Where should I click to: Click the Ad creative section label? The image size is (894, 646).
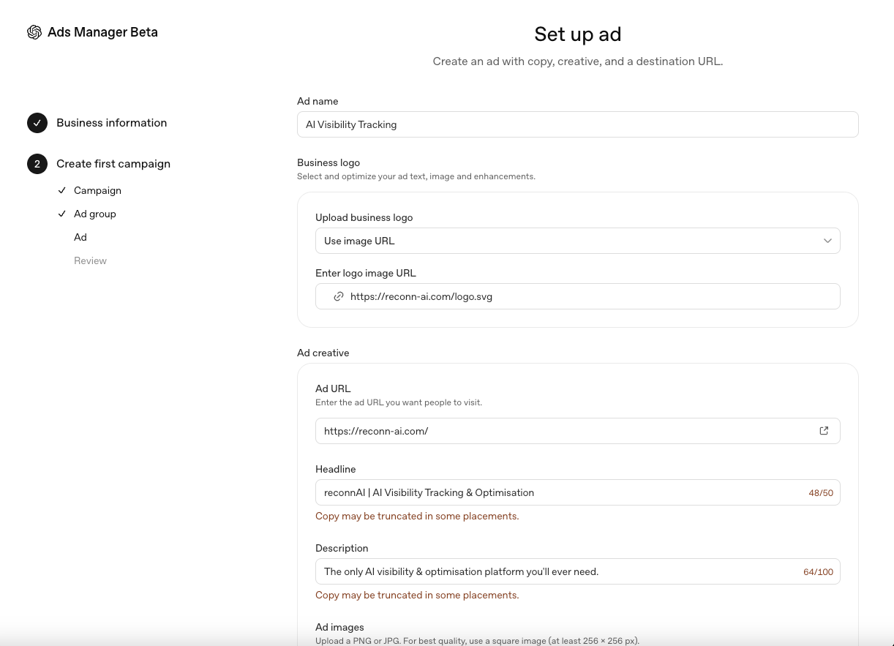click(x=323, y=353)
